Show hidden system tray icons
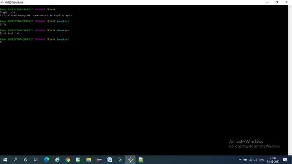This screenshot has height=164, width=292. click(x=240, y=160)
